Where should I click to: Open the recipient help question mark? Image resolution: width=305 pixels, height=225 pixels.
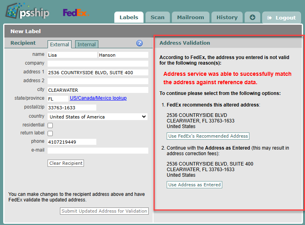pyautogui.click(x=139, y=43)
